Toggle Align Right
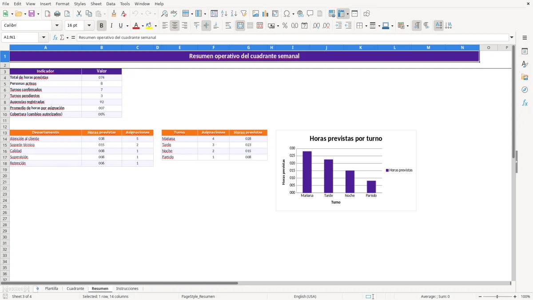 (184, 26)
